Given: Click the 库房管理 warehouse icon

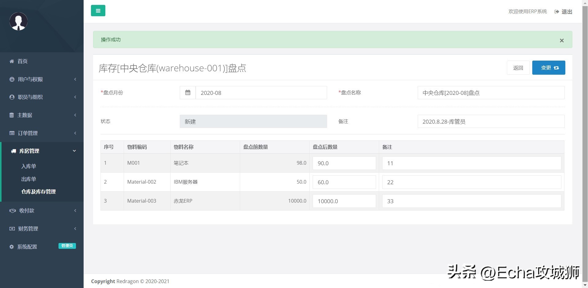Looking at the screenshot, I should [13, 151].
